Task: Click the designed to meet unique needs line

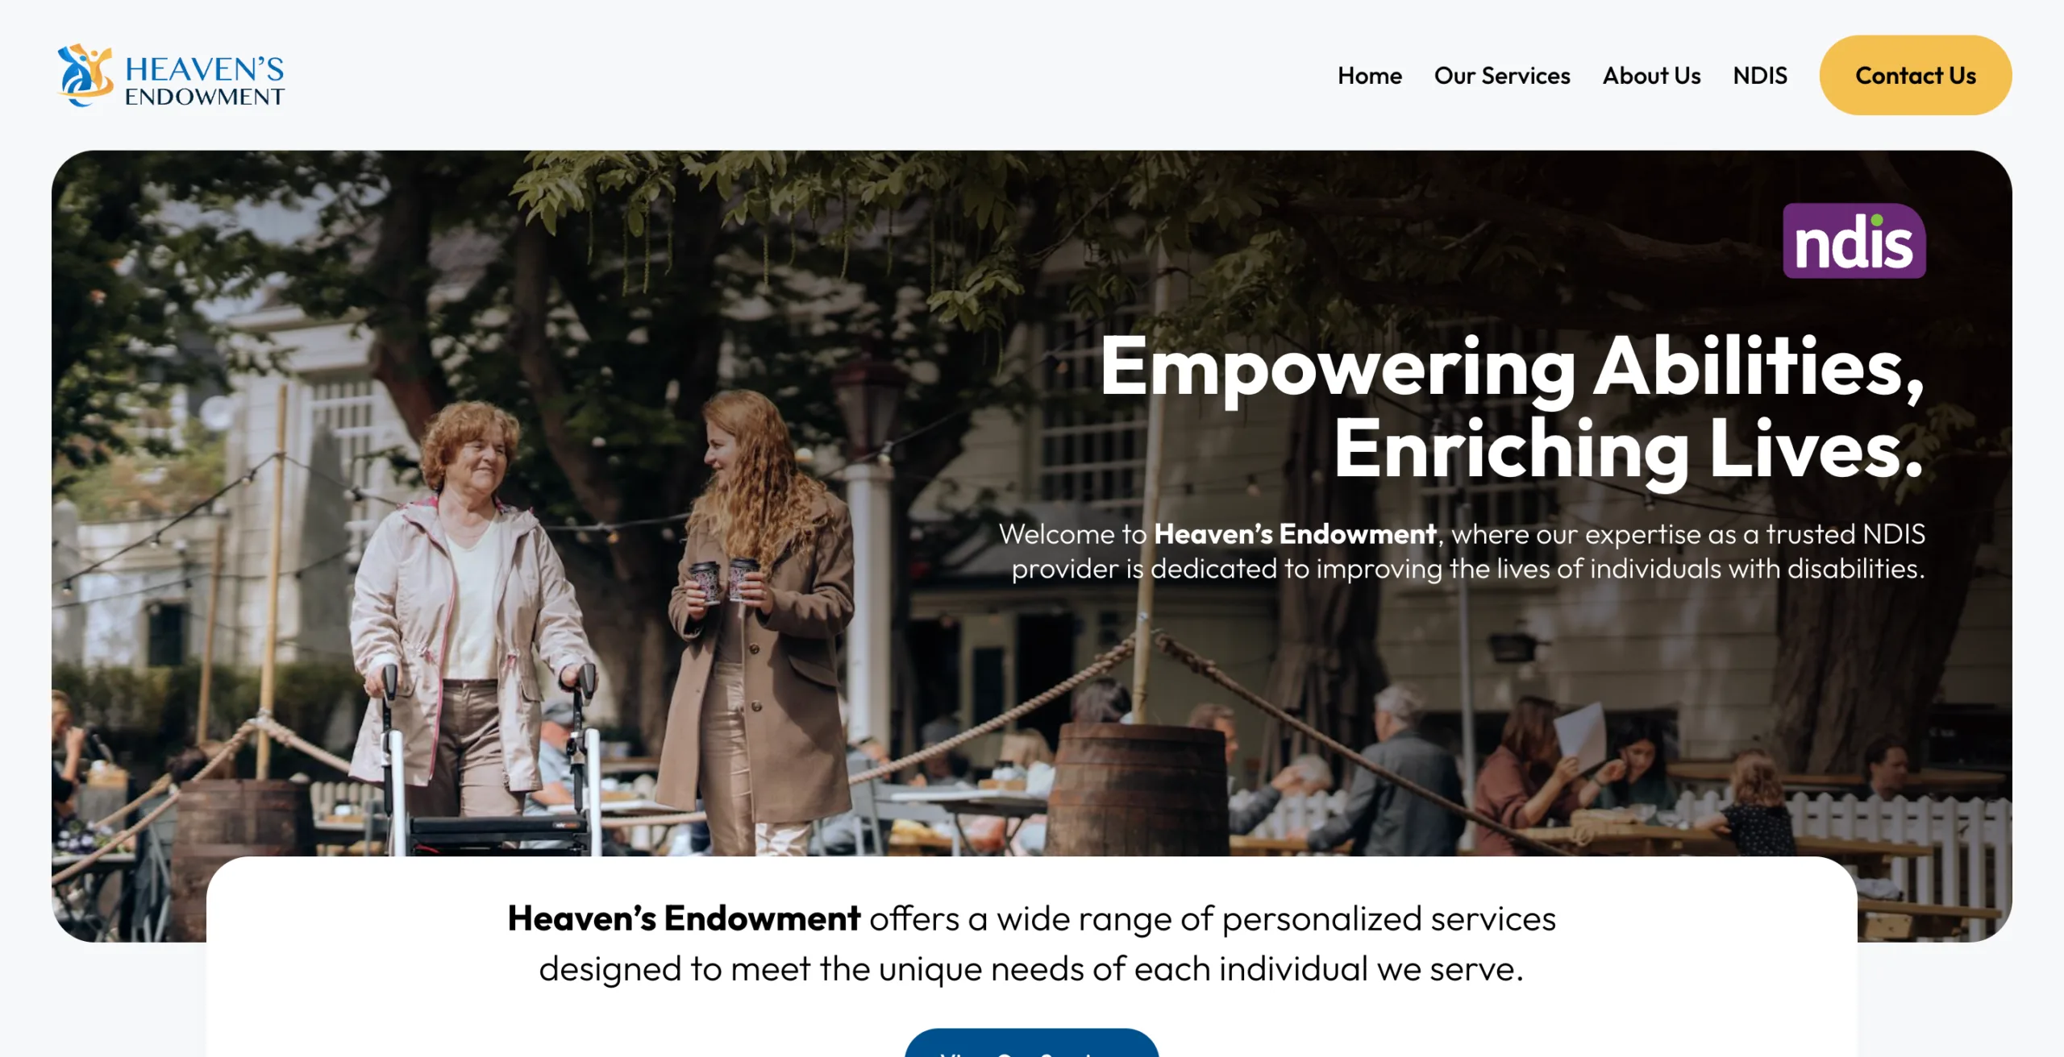Action: tap(1031, 969)
